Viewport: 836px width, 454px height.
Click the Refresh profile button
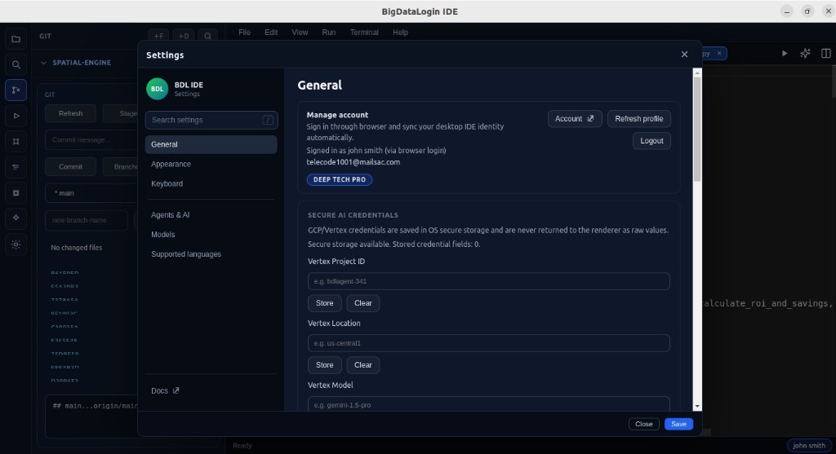point(638,119)
